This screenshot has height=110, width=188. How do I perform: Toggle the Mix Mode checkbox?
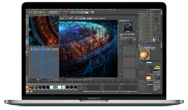[x=139, y=81]
